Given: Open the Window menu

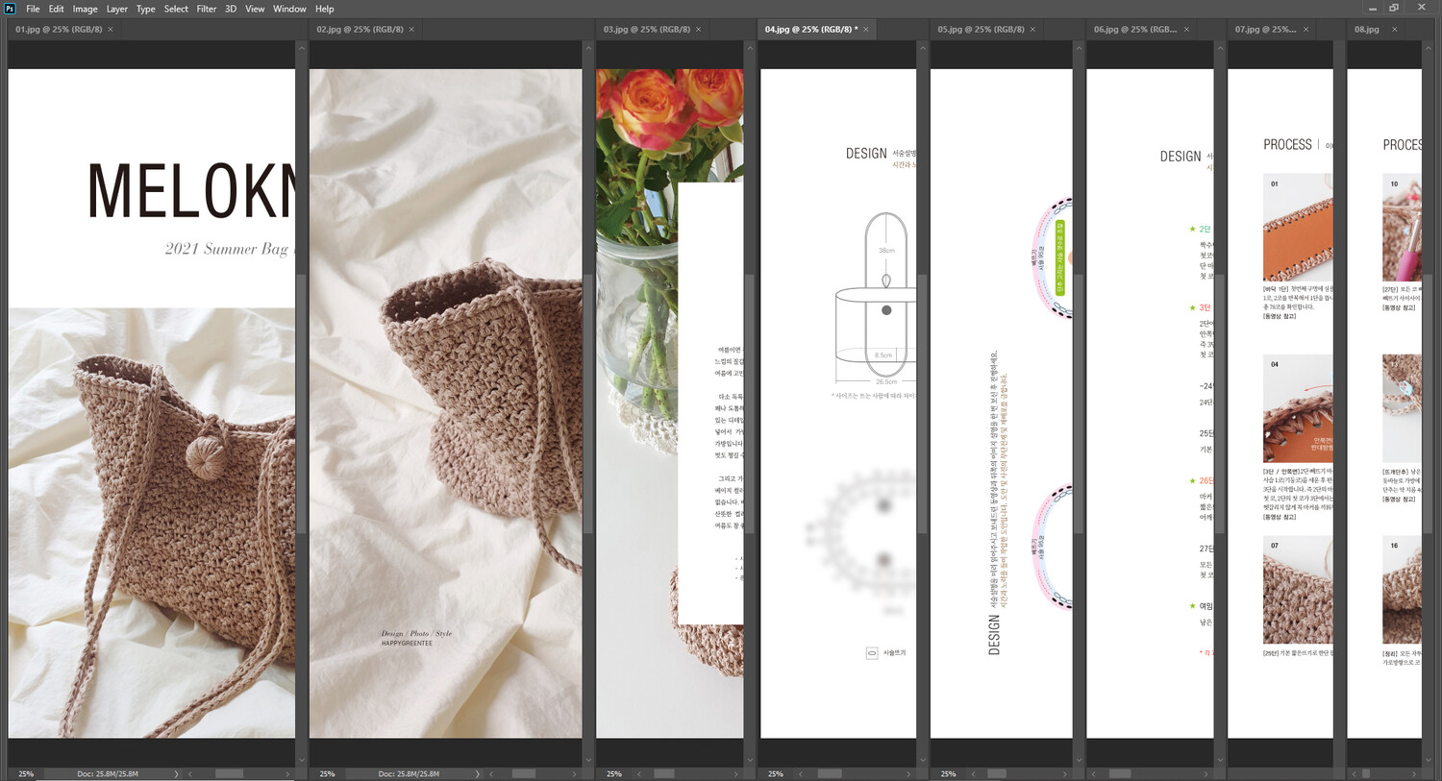Looking at the screenshot, I should click(x=289, y=9).
